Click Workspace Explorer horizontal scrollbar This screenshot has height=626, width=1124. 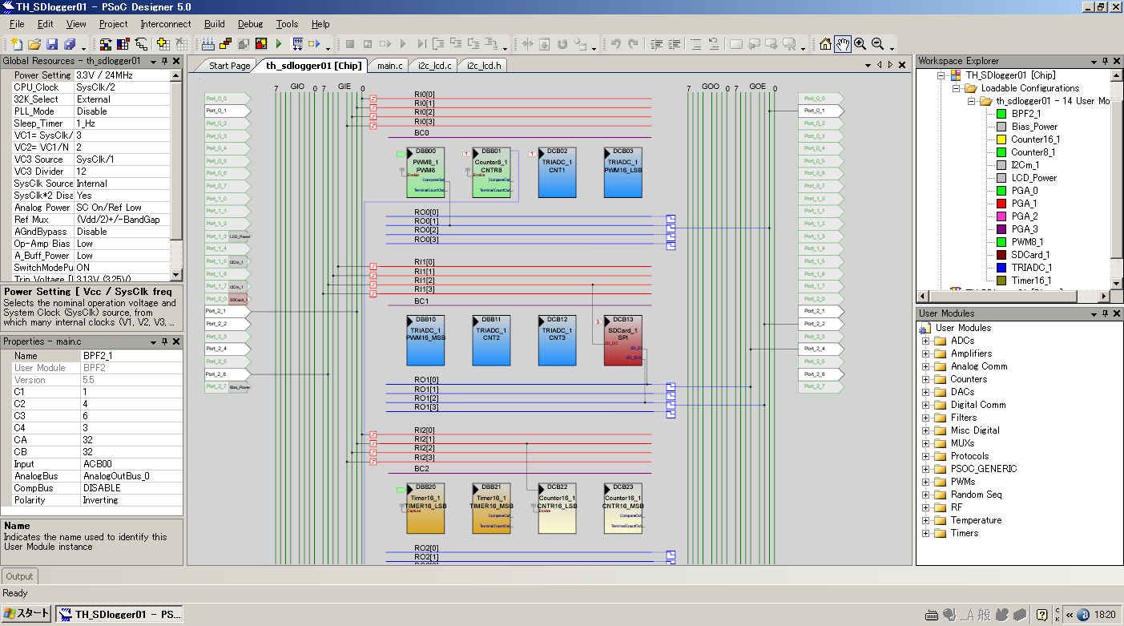(1013, 296)
